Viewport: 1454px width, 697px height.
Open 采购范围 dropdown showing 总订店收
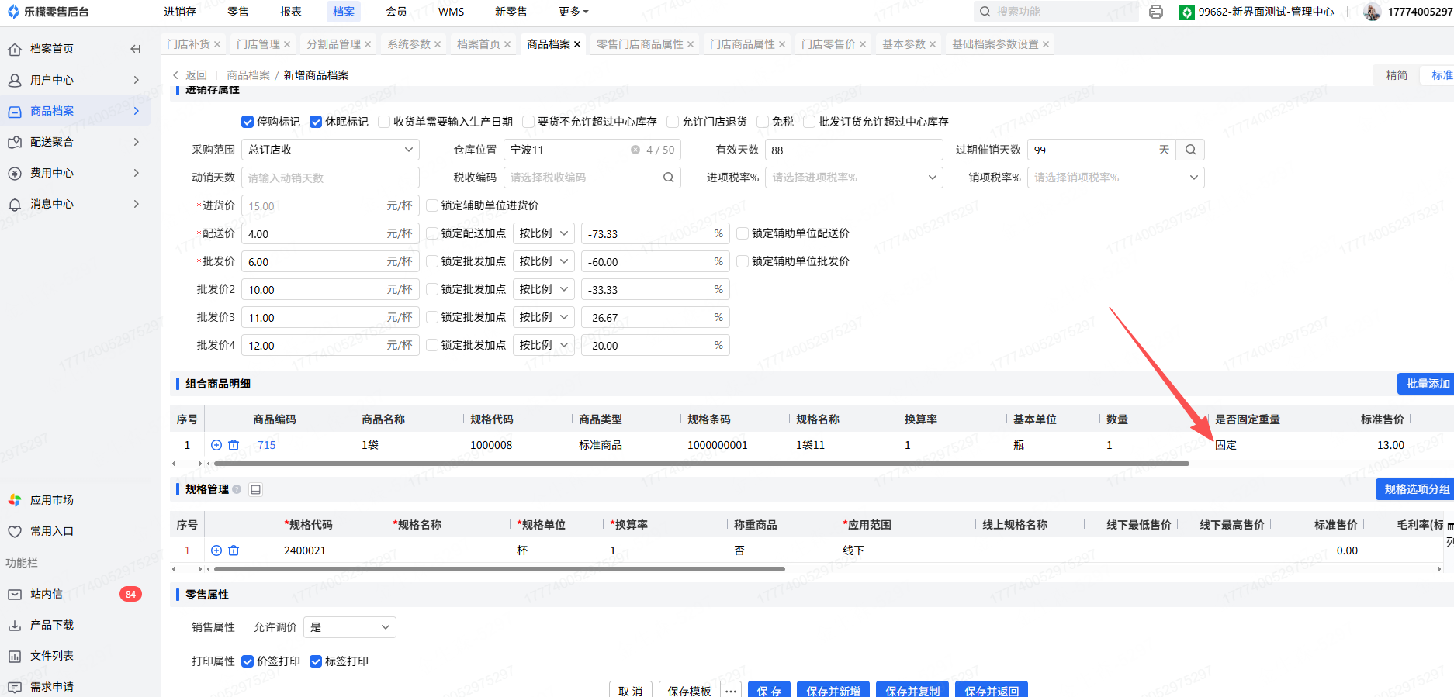coord(331,150)
